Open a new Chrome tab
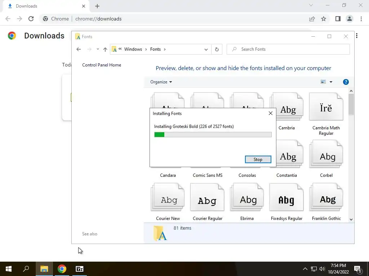Viewport: 369px width, 276px height. point(97,6)
